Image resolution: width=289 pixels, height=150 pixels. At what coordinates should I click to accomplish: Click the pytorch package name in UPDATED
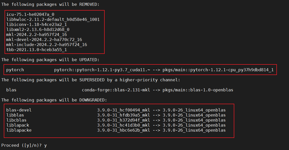click(x=15, y=70)
